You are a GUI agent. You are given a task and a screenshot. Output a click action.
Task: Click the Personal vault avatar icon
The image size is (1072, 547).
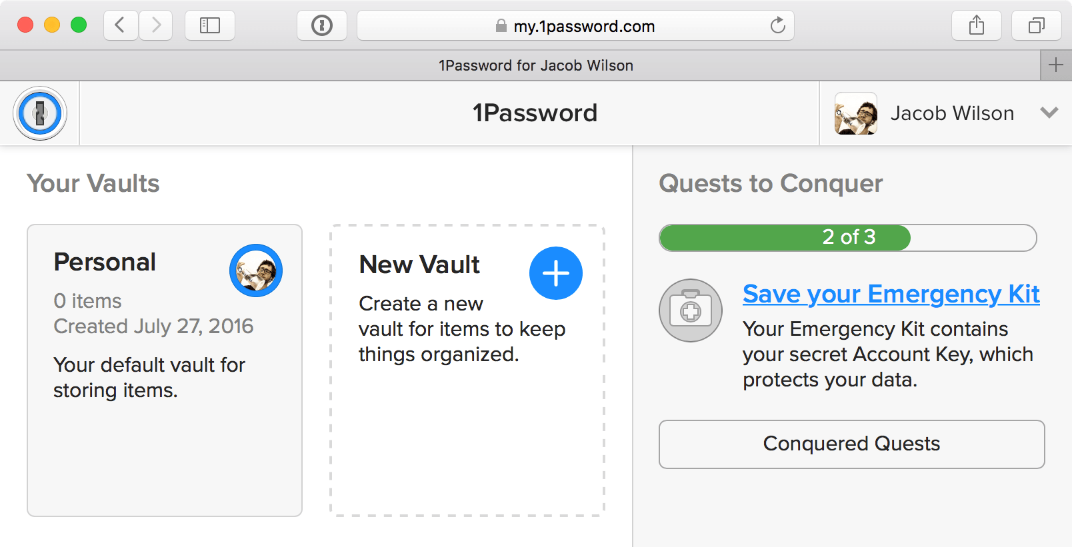coord(256,271)
